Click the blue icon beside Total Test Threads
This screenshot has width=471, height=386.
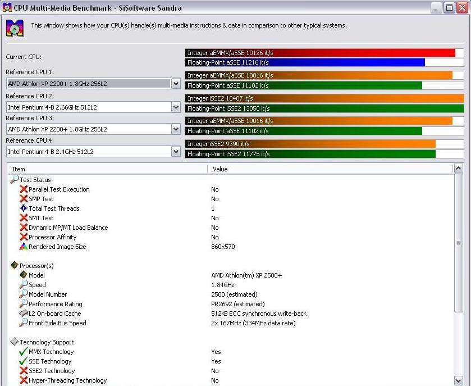(x=24, y=208)
